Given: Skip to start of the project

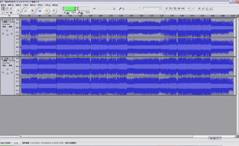Looking at the screenshot, I should [x=18, y=11].
